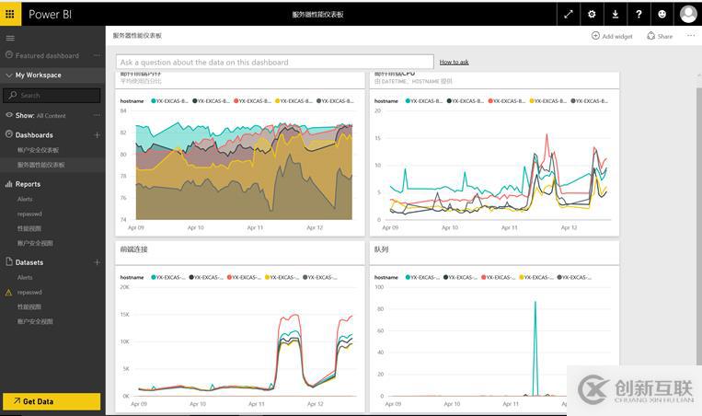This screenshot has width=702, height=416.
Task: Click the 服务器性能仪表板 breadcrumb title
Action: click(137, 35)
